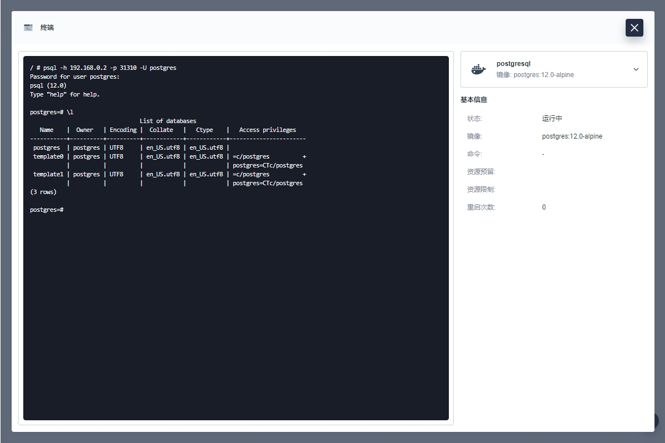Click the =c/postgres privilege in template1 row
The image size is (665, 443).
(251, 174)
